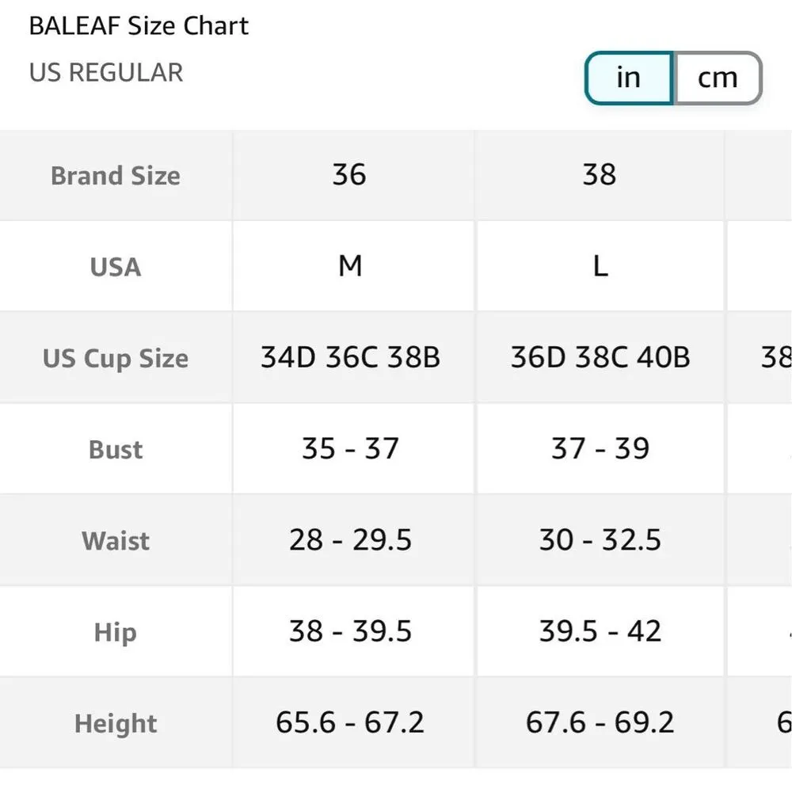792x792 pixels.
Task: Select height range 65.6 - 67.2
Action: point(352,723)
